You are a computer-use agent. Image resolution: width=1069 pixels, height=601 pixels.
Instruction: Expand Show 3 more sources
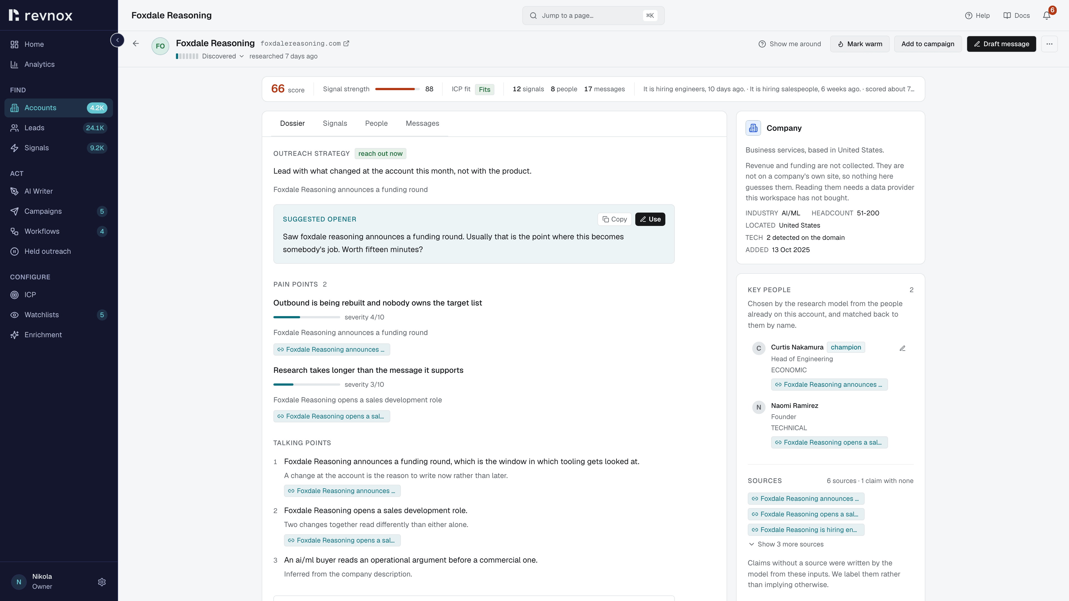tap(786, 544)
